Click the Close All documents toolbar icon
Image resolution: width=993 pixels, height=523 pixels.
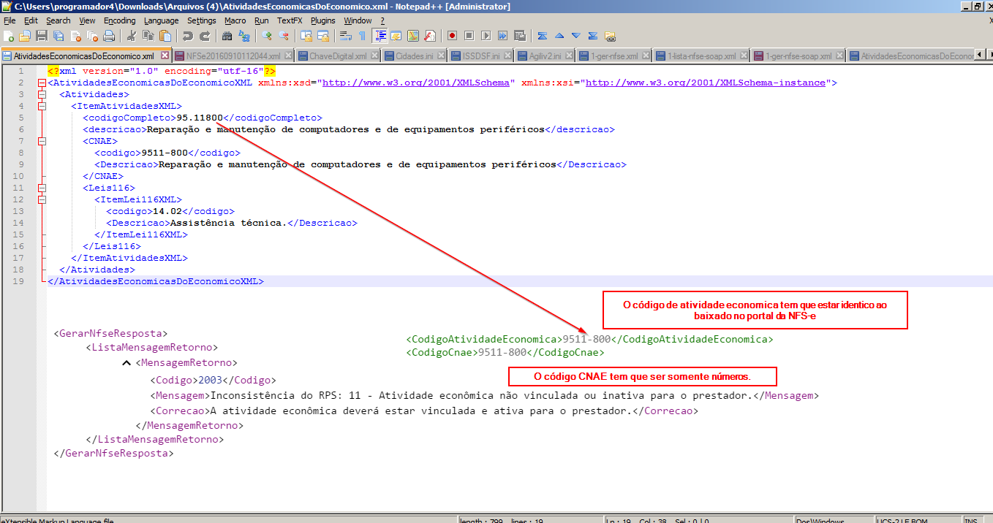(92, 36)
